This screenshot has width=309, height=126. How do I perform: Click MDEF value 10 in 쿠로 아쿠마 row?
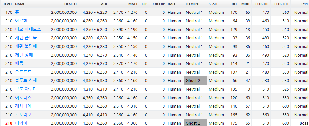click(x=248, y=89)
